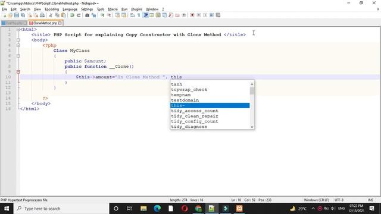Click the UTF-8 encoding status entry

coord(339,200)
